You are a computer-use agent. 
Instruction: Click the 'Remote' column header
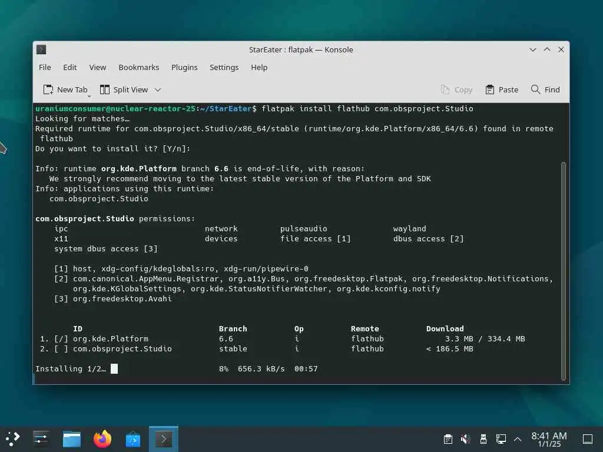pyautogui.click(x=365, y=328)
